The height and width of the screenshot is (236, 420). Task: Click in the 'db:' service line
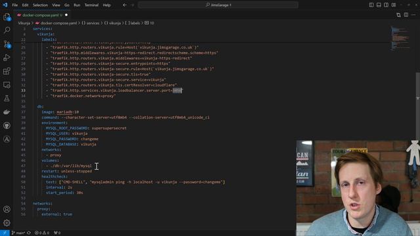40,106
